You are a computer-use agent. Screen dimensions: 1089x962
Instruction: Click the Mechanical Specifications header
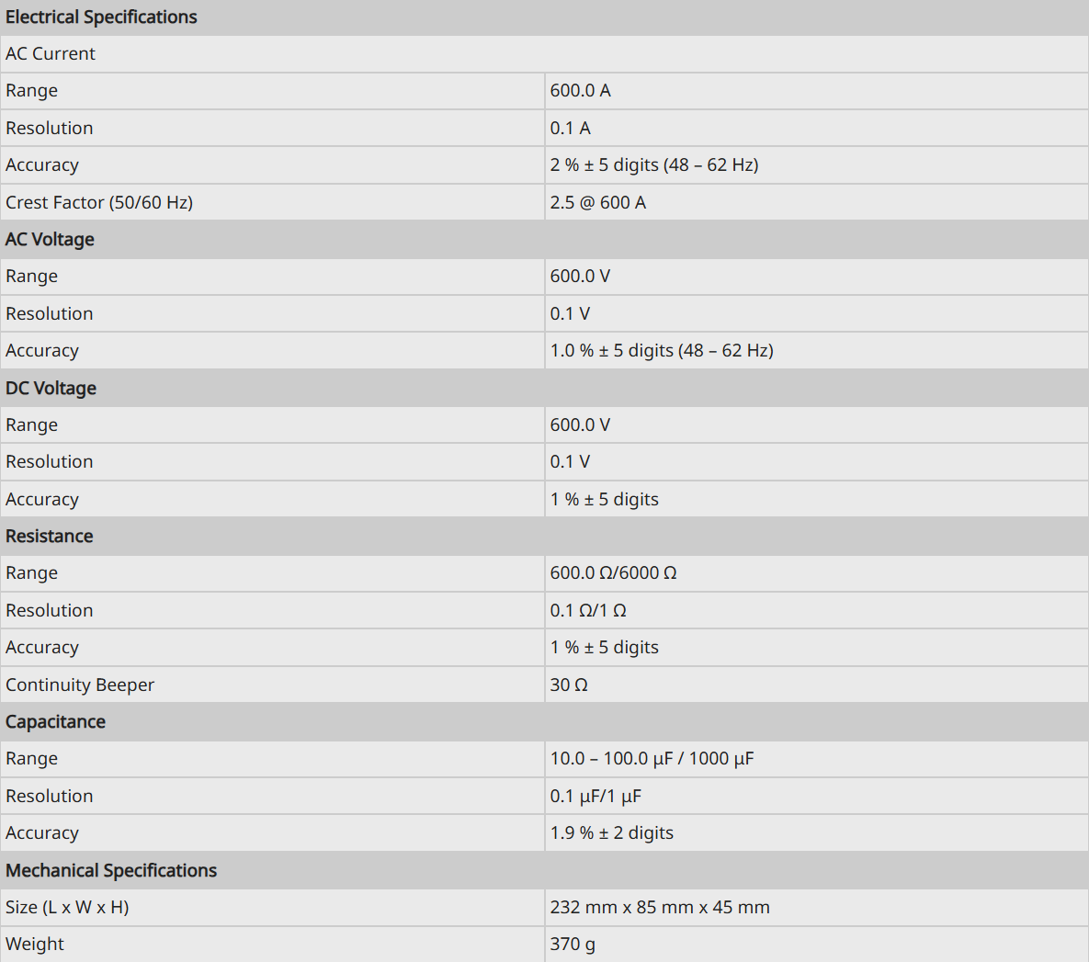[111, 869]
